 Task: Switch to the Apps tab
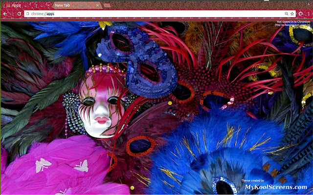click(24, 5)
